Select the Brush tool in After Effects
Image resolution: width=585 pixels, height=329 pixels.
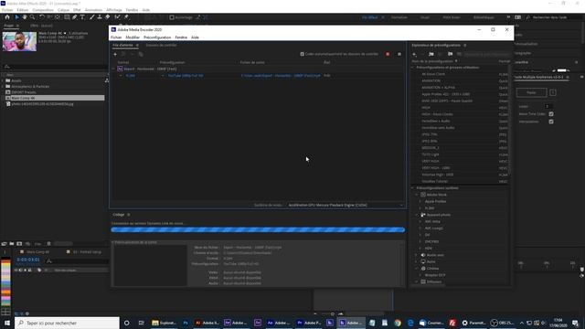click(91, 17)
